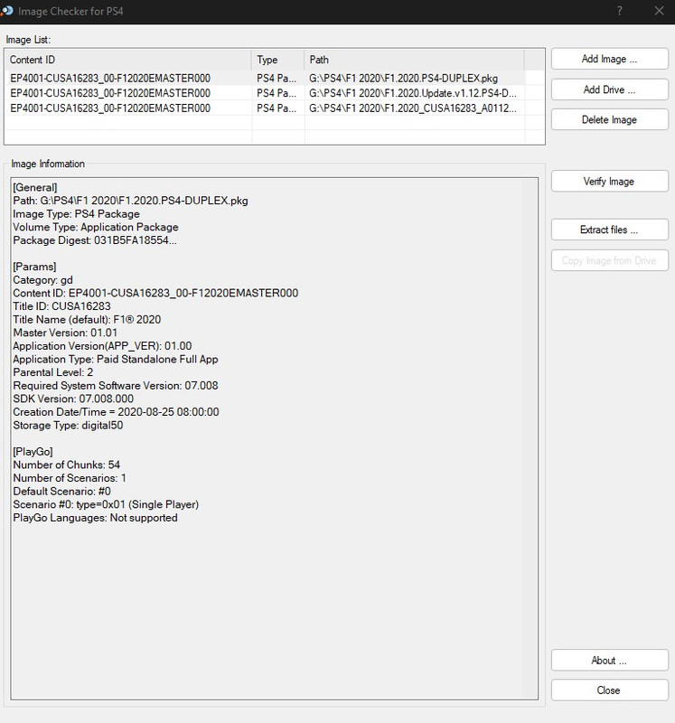Open the Add Drive dialog
Image resolution: width=675 pixels, height=723 pixels.
point(610,89)
